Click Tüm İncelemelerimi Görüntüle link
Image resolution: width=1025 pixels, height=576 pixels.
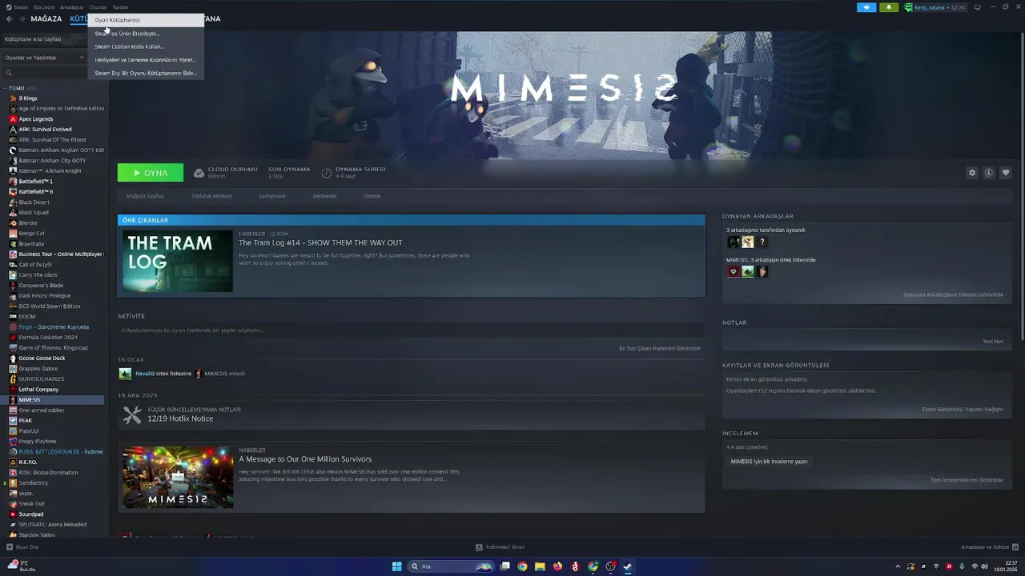967,480
